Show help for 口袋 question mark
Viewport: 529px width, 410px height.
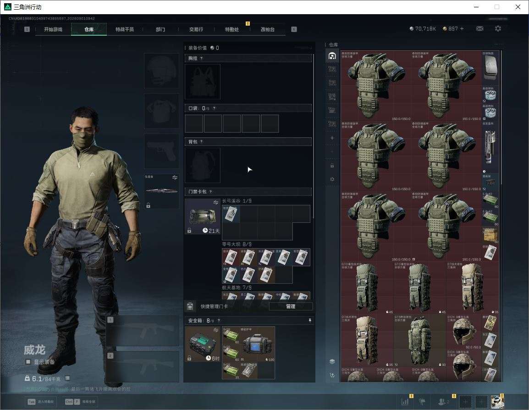[214, 108]
